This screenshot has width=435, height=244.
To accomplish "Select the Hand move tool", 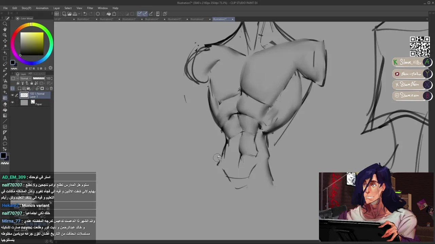I will pos(5,29).
